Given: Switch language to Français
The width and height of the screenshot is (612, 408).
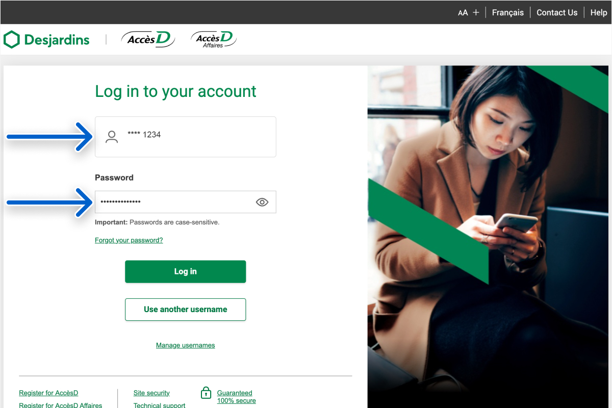Looking at the screenshot, I should [508, 12].
